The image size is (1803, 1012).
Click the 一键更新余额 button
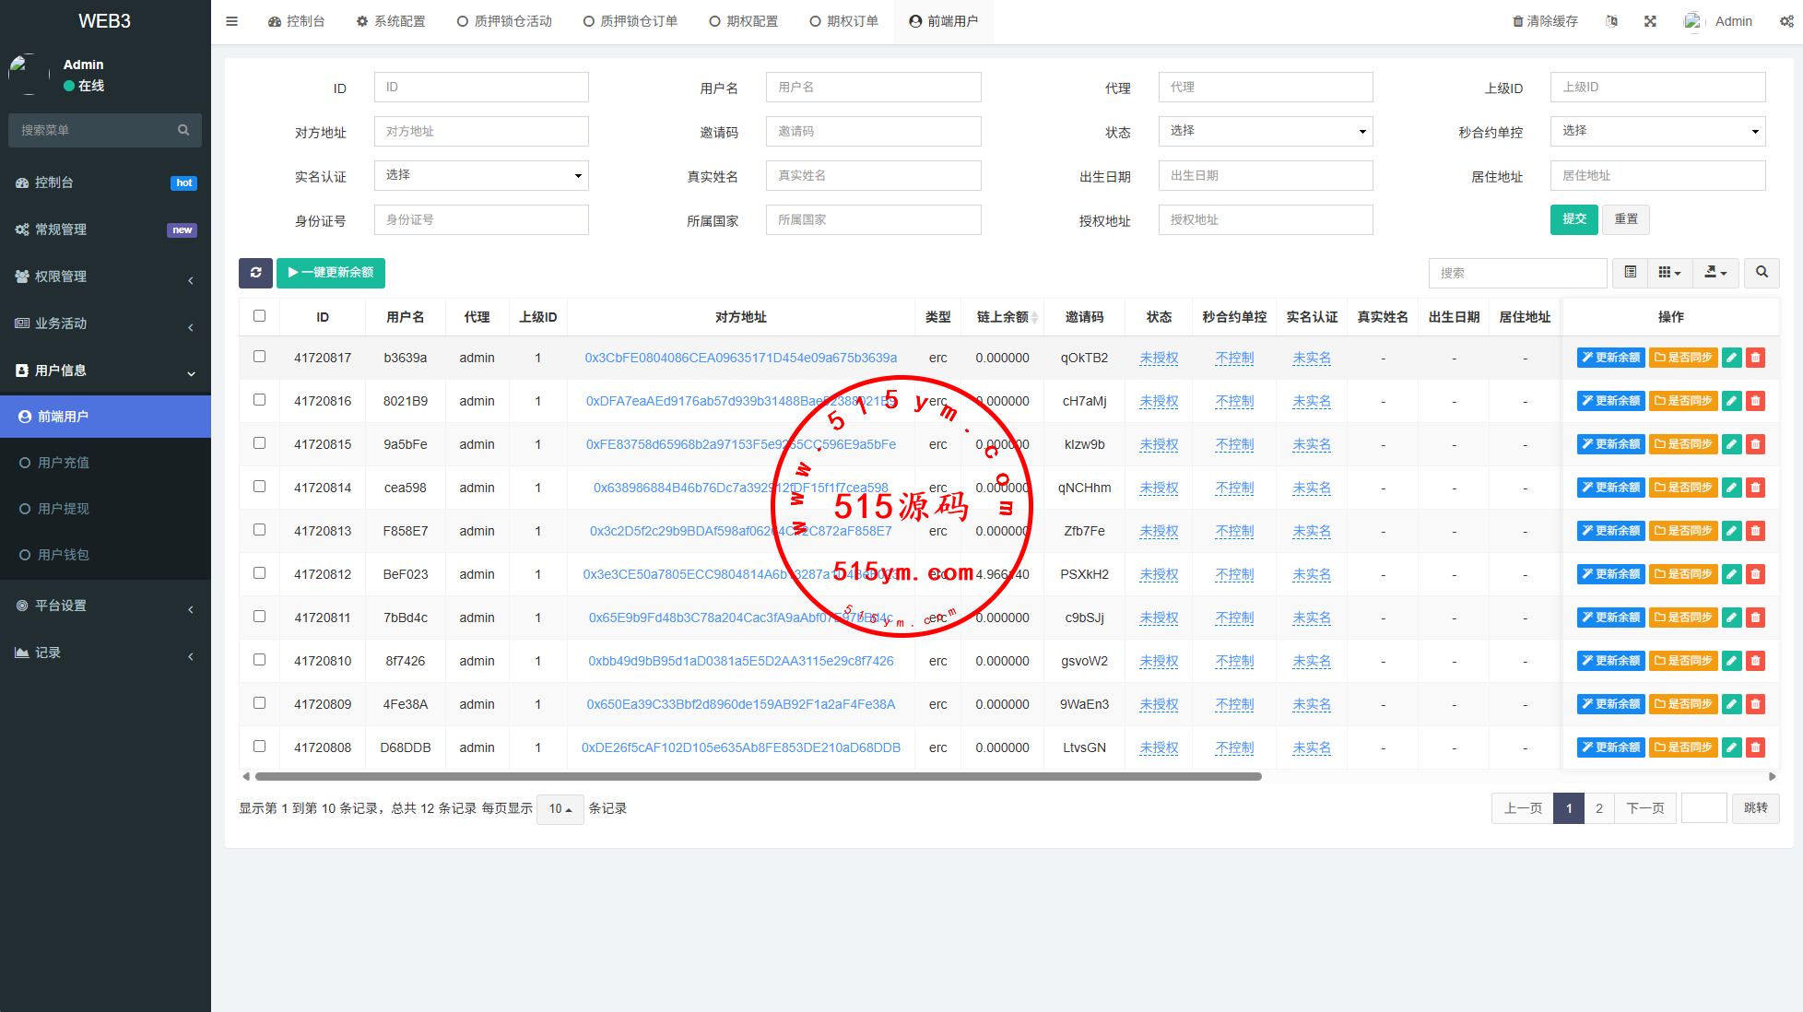(x=331, y=273)
